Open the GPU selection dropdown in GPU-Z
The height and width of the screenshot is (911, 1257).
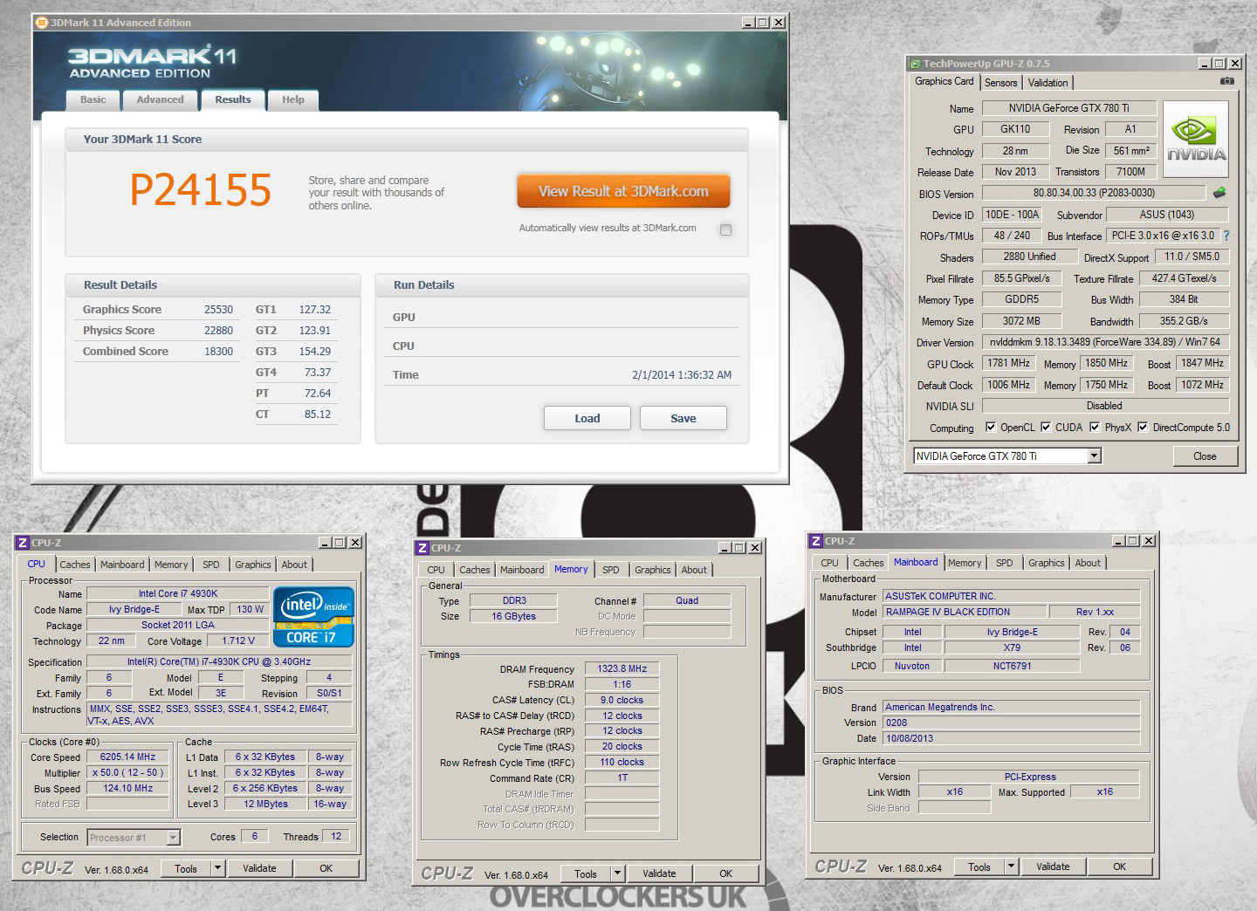(1095, 456)
